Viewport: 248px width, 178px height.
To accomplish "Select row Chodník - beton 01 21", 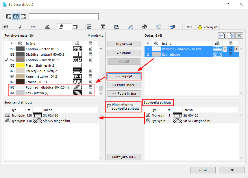I will [x=51, y=49].
